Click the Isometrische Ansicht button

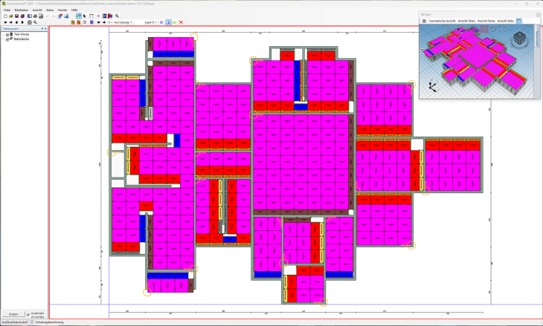(x=443, y=21)
